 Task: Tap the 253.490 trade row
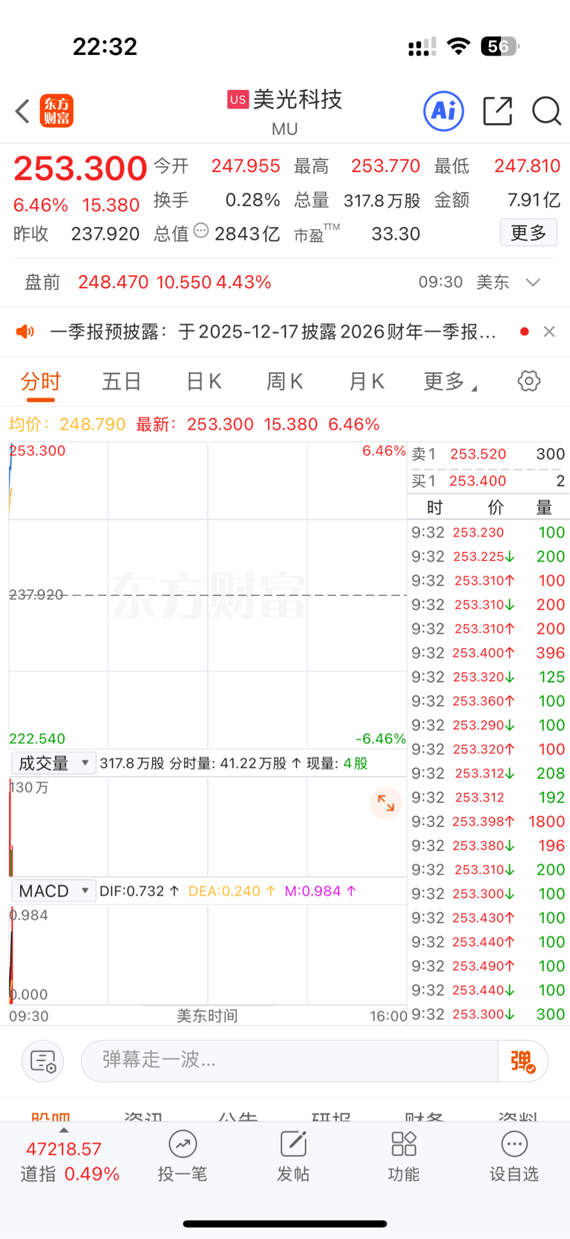tap(488, 966)
